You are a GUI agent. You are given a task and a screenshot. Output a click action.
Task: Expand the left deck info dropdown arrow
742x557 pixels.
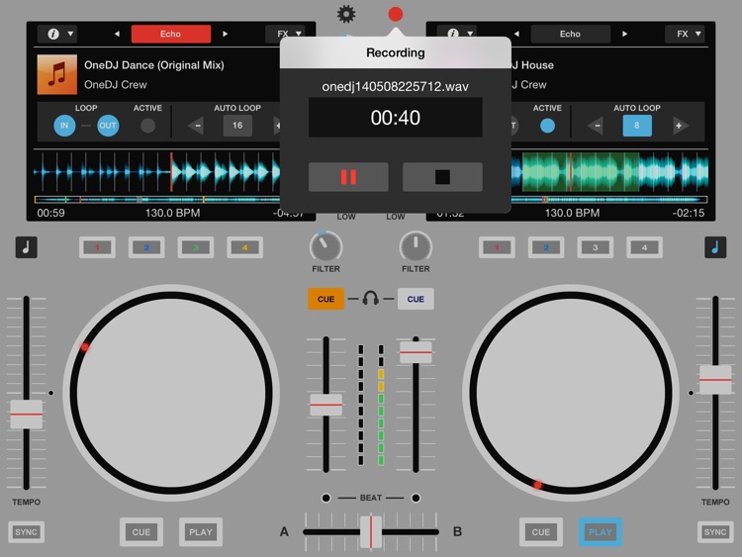[x=70, y=34]
